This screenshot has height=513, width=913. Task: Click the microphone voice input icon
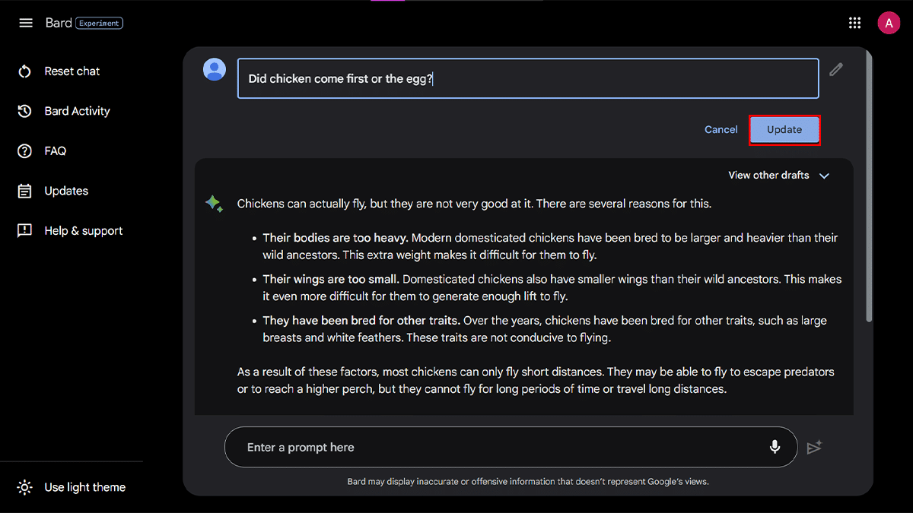(775, 447)
